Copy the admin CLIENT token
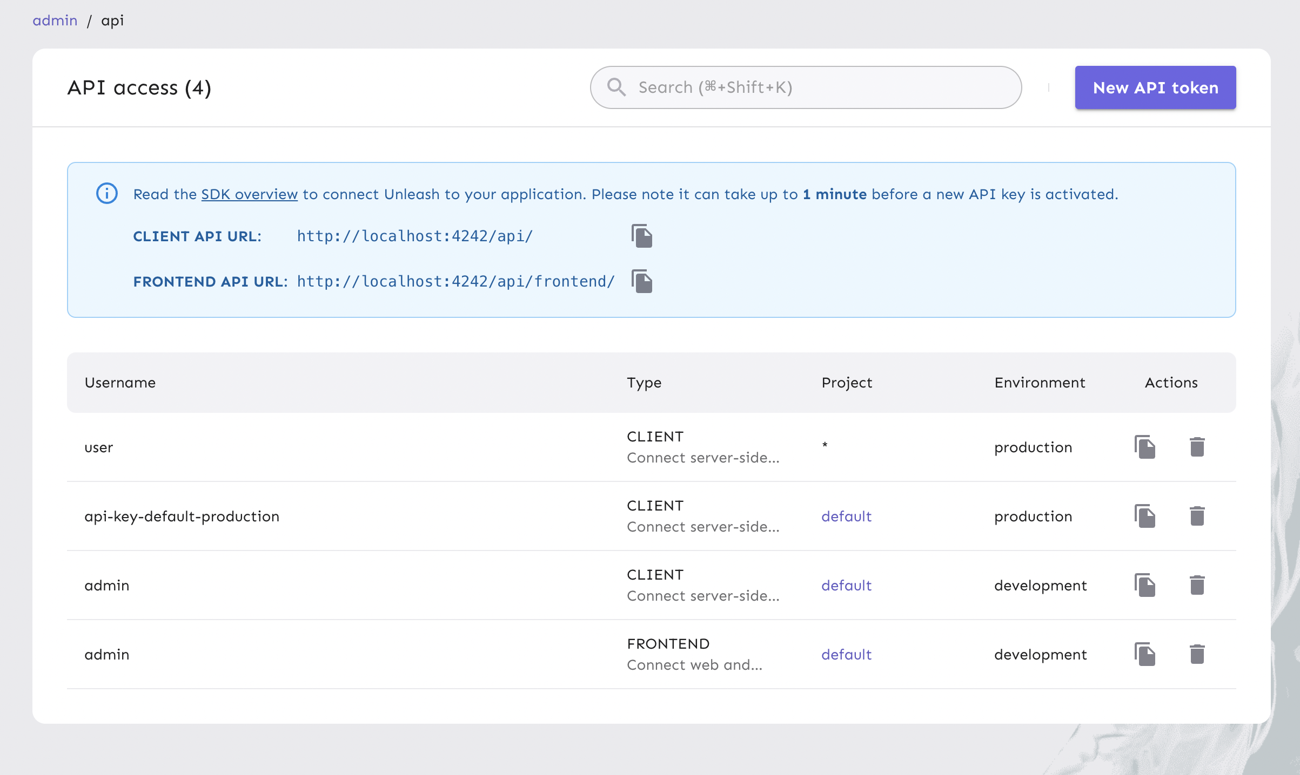Viewport: 1300px width, 775px height. (x=1145, y=585)
